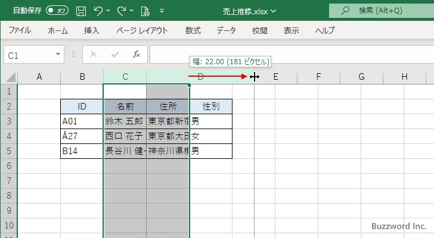This screenshot has width=434, height=238.
Task: Click the Insert Function fx icon
Action: click(137, 54)
